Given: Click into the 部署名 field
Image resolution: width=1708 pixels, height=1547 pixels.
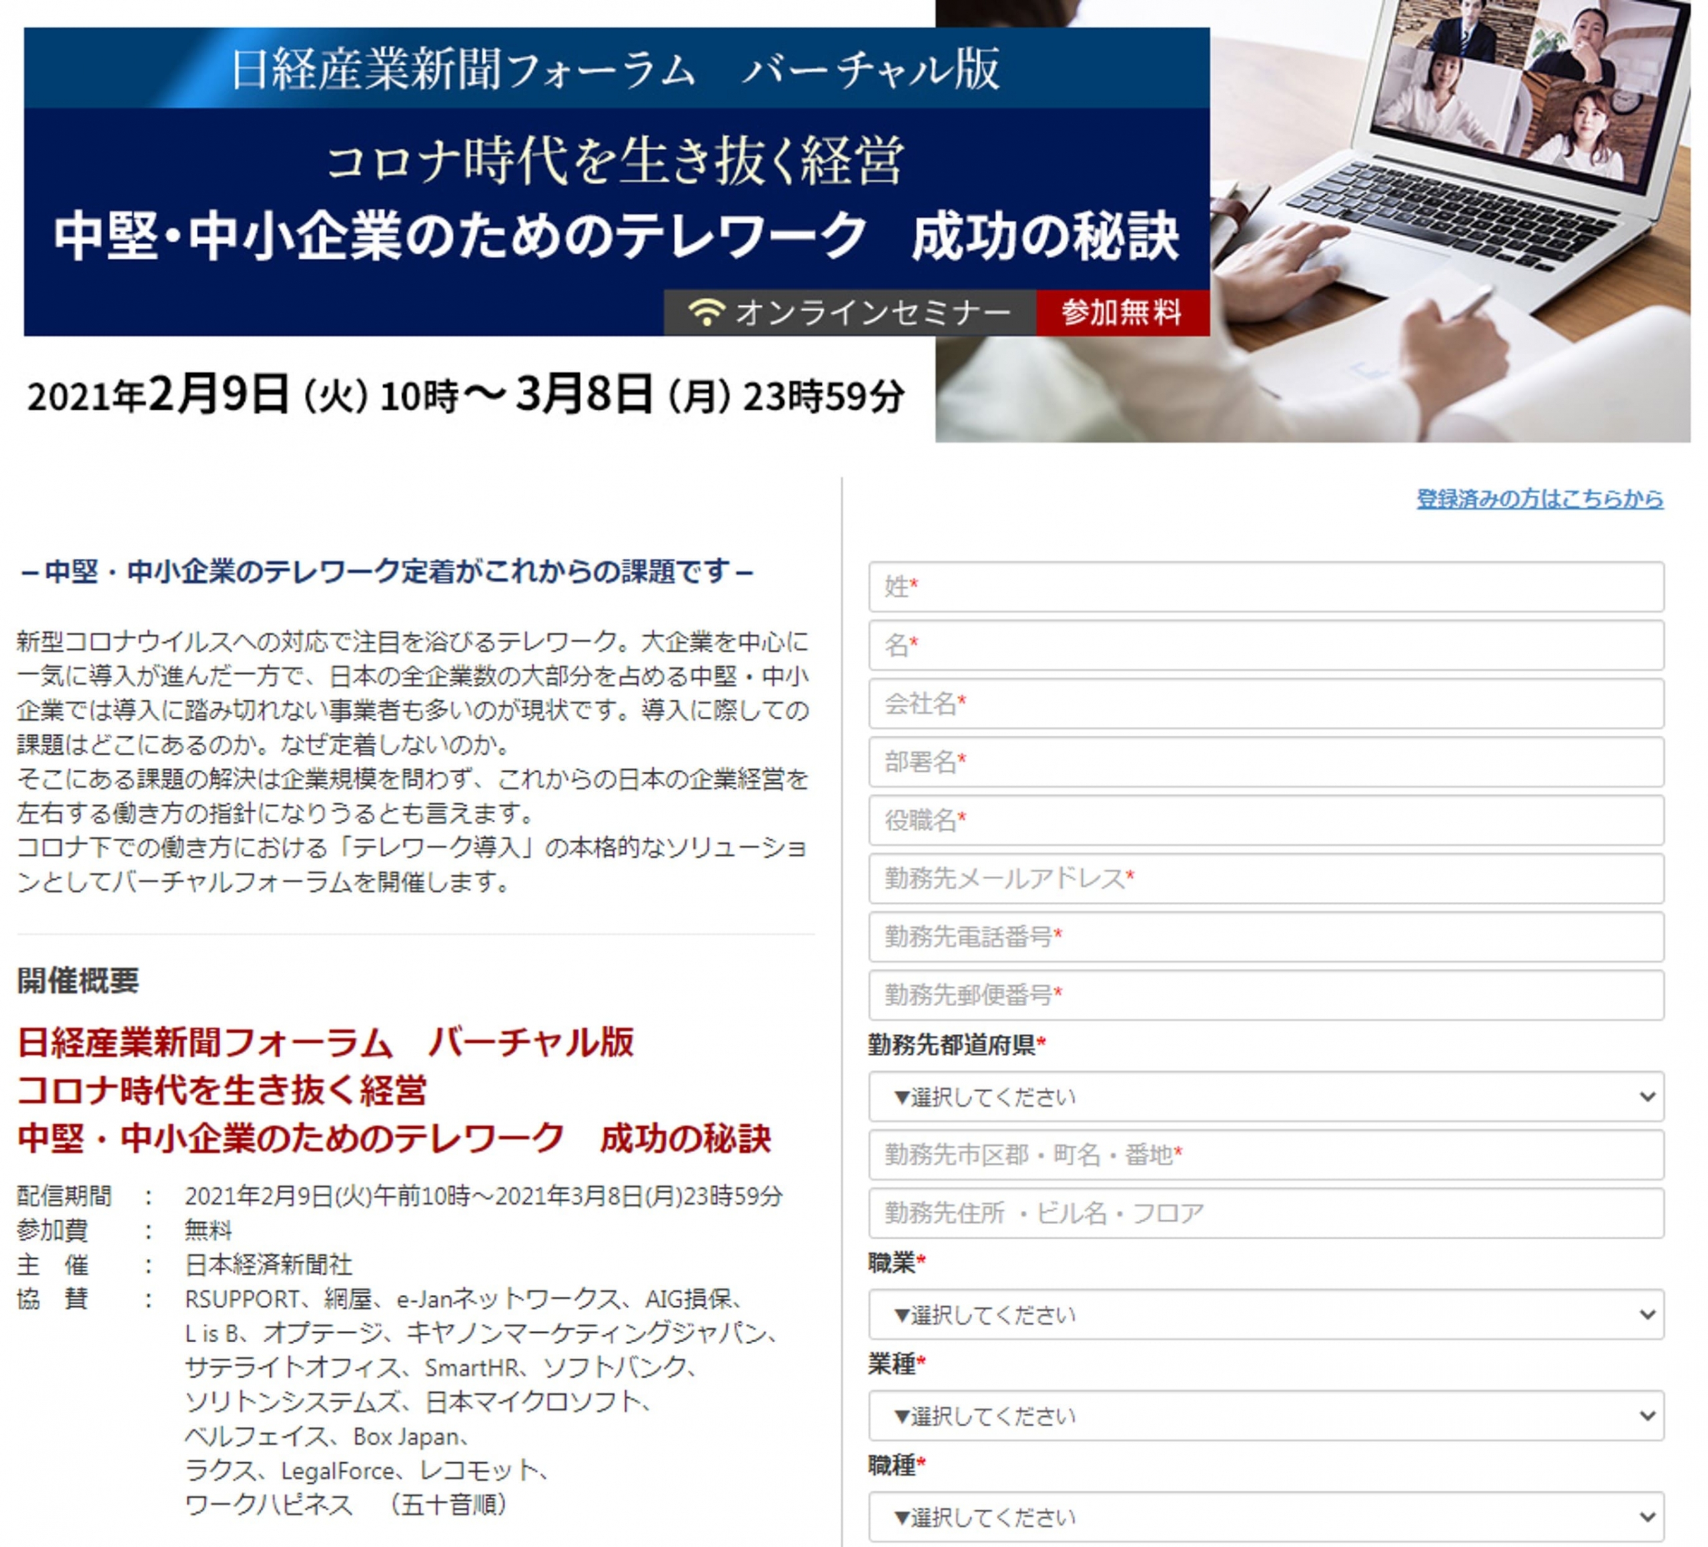Looking at the screenshot, I should 1266,762.
